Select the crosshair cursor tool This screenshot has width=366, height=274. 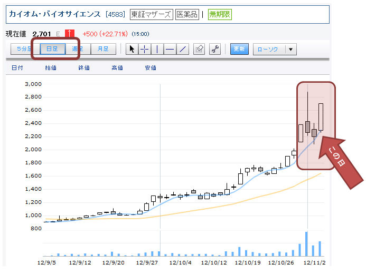pos(145,49)
